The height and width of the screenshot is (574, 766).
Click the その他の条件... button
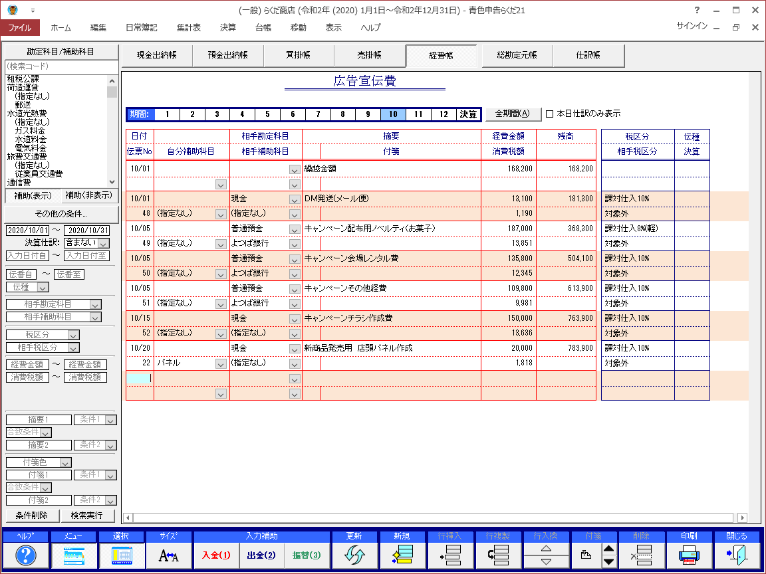click(61, 214)
